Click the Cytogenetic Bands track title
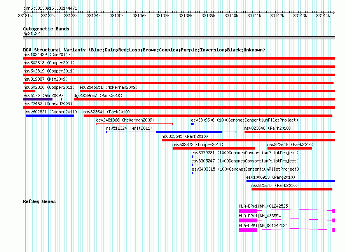 (x=46, y=29)
